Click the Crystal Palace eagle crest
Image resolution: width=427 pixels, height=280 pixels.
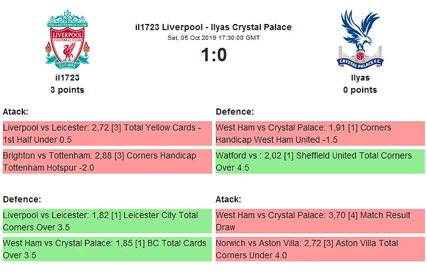(360, 38)
